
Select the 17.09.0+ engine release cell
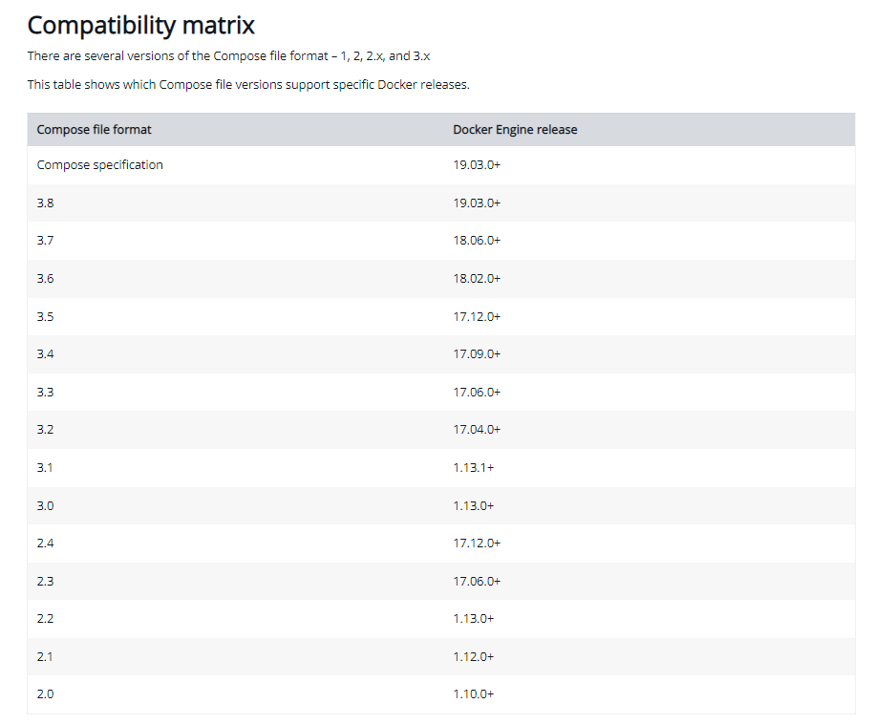[x=477, y=354]
